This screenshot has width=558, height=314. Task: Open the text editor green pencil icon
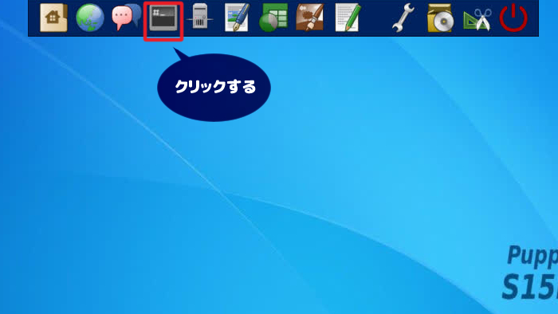pyautogui.click(x=348, y=18)
